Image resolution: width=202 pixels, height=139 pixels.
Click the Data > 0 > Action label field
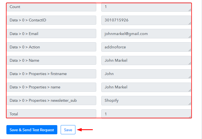51,47
